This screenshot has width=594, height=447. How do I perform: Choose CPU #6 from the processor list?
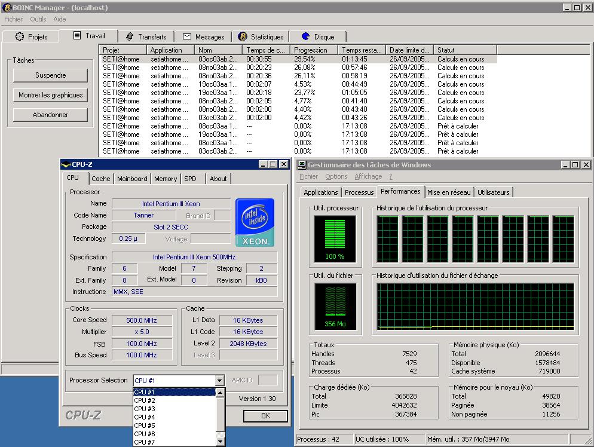pyautogui.click(x=174, y=434)
